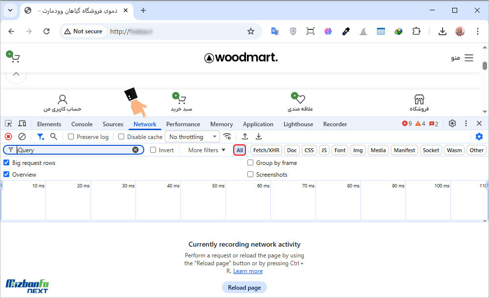
Task: Click the stop recording network log icon
Action: tap(8, 137)
